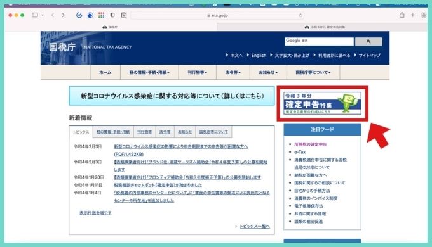Image resolution: width=432 pixels, height=247 pixels.
Task: Follow the 本文へ link in the header
Action: coord(236,55)
